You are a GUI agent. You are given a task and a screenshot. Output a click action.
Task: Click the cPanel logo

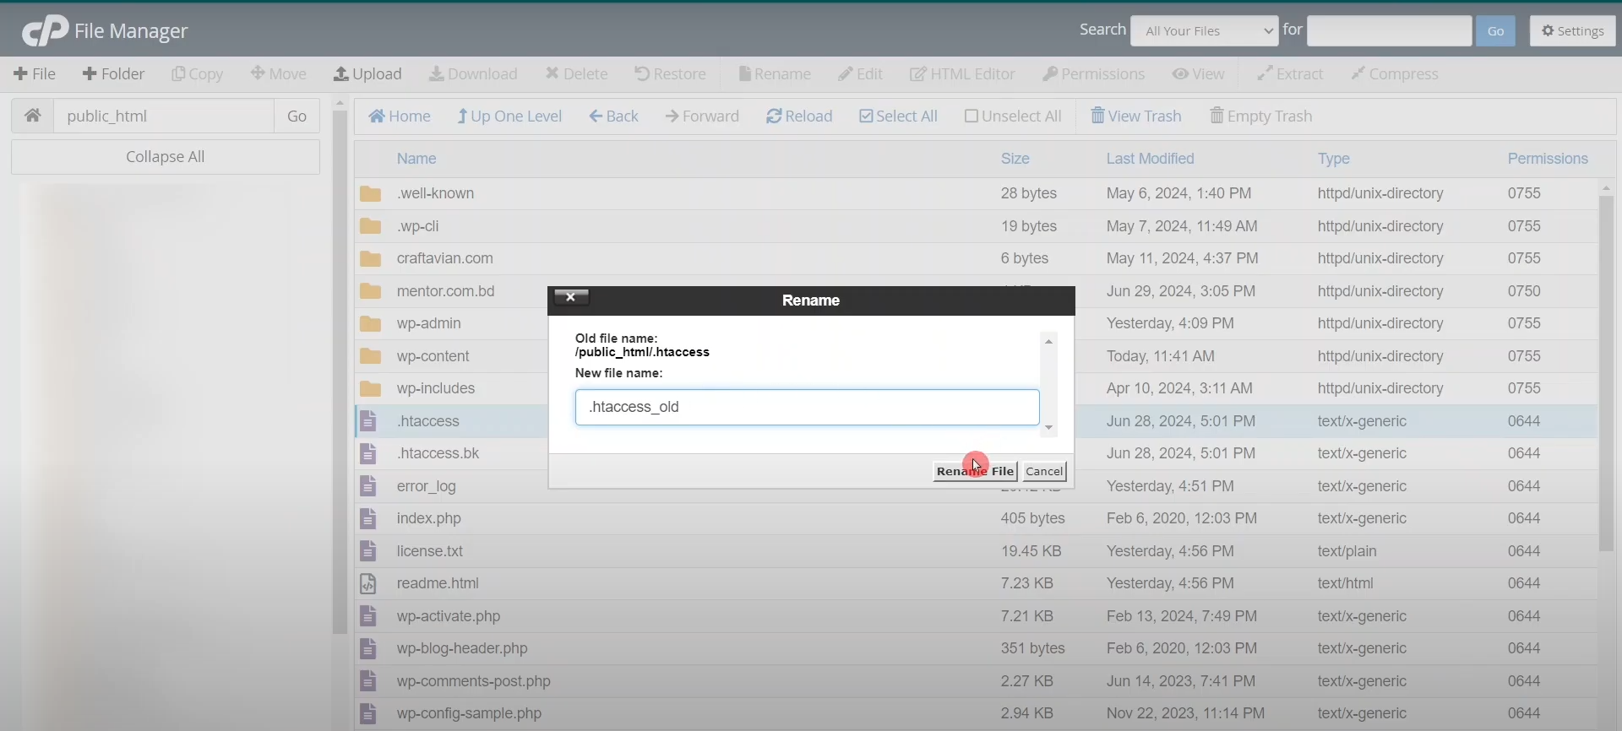(46, 31)
